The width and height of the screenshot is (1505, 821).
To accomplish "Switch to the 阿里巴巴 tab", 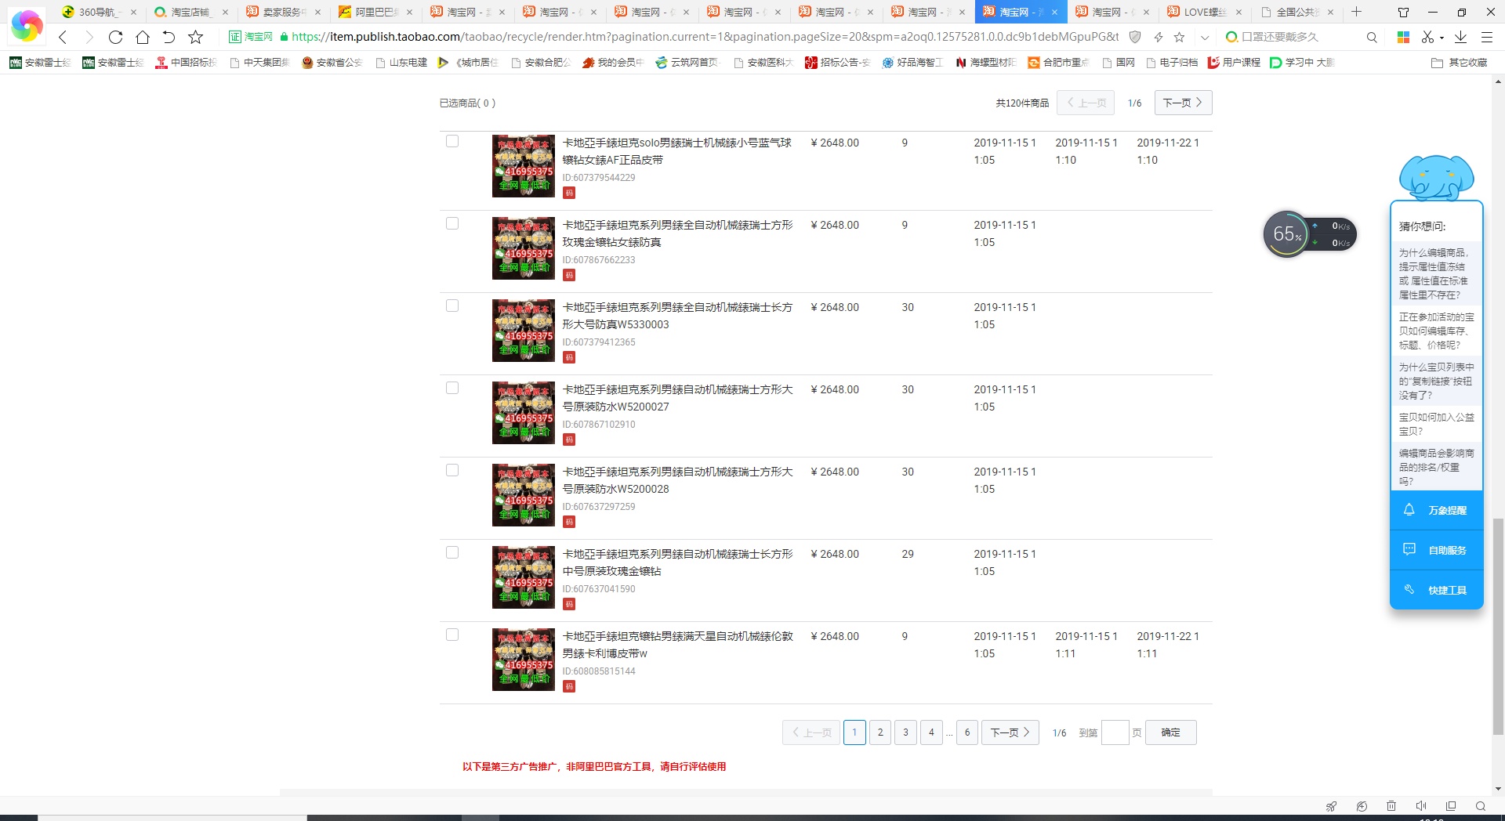I will tap(375, 12).
